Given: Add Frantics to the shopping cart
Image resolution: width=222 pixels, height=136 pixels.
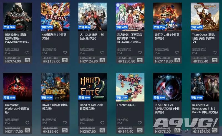Looking at the screenshot, I should 140,130.
